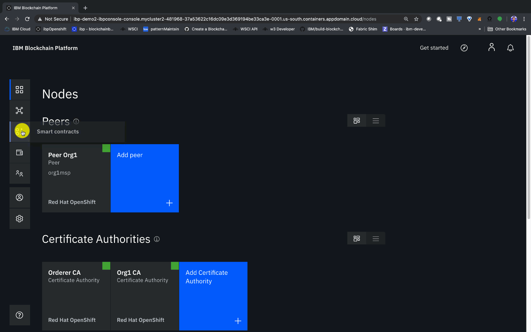Select the IBM Blockchain Platform browser tab
Screen dimensions: 531x332
[40, 8]
